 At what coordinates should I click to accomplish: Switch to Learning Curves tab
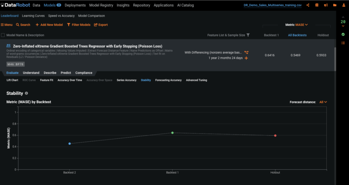click(33, 16)
